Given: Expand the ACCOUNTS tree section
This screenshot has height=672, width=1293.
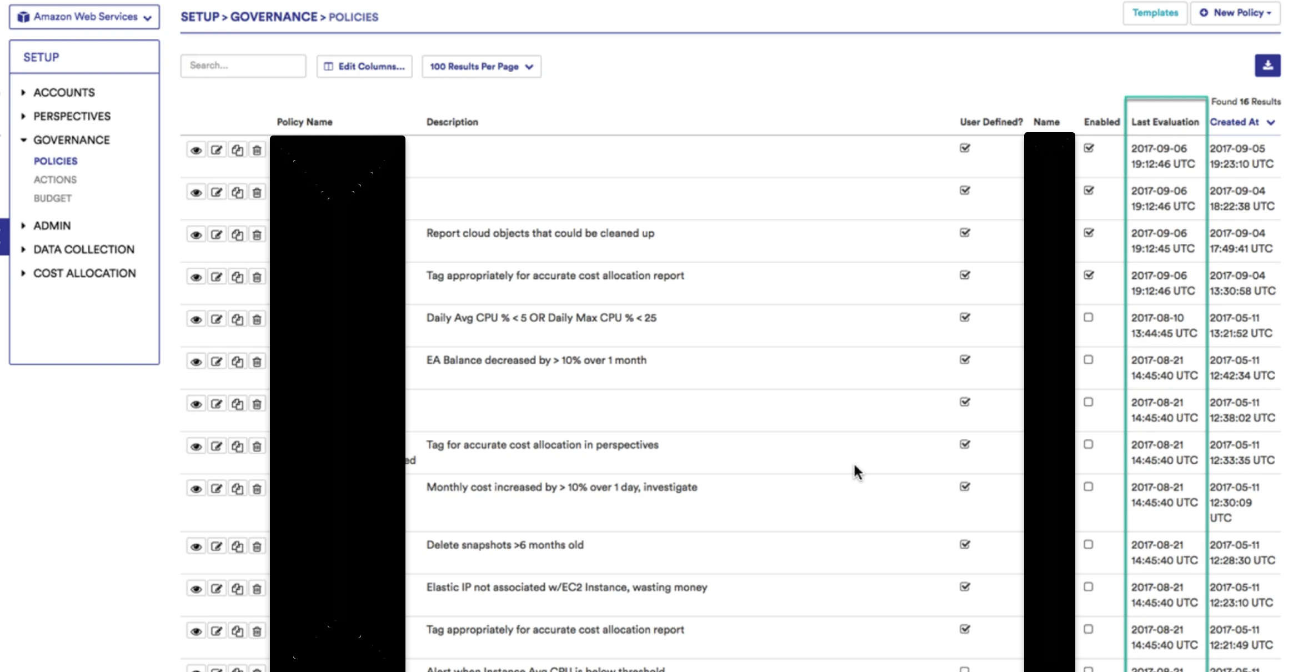Looking at the screenshot, I should (23, 92).
